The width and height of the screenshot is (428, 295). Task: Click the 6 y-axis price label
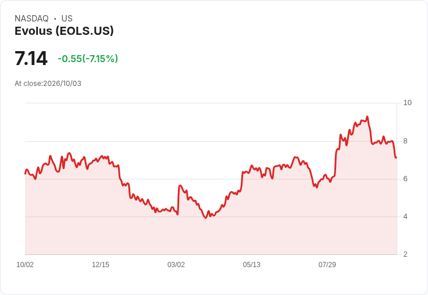click(405, 179)
